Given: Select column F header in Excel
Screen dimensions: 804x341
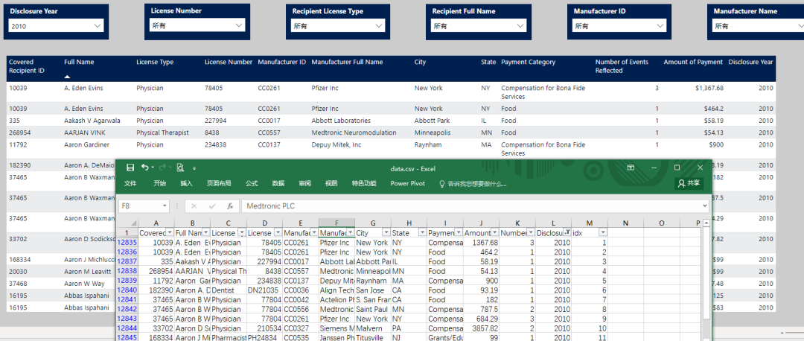Looking at the screenshot, I should tap(336, 223).
